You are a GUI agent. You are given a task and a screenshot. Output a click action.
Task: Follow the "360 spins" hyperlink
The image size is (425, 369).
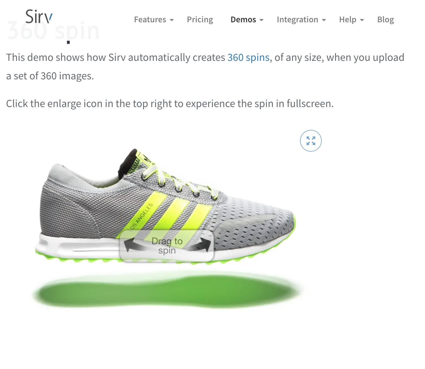[x=248, y=58]
